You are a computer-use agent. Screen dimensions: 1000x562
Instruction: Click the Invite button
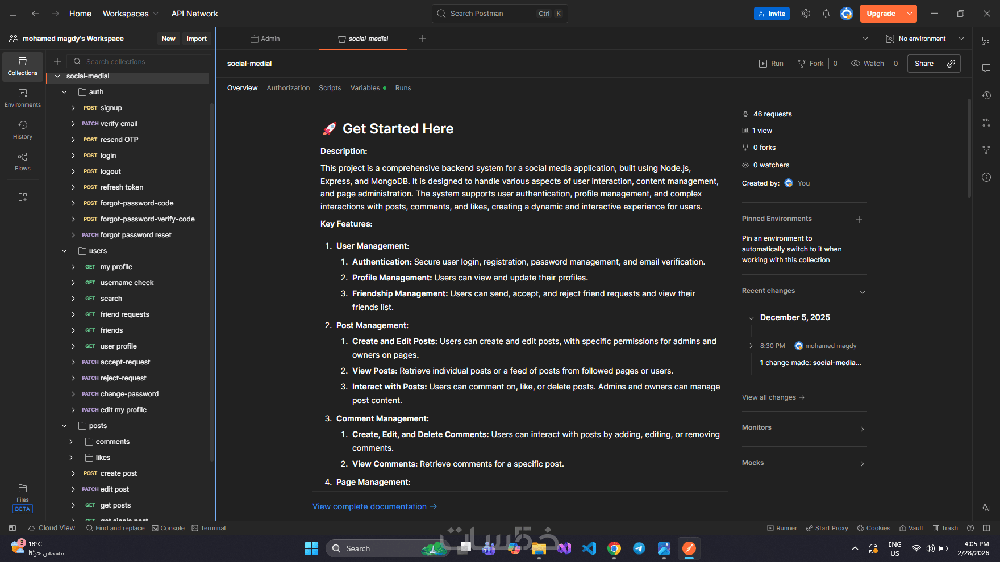pos(772,14)
